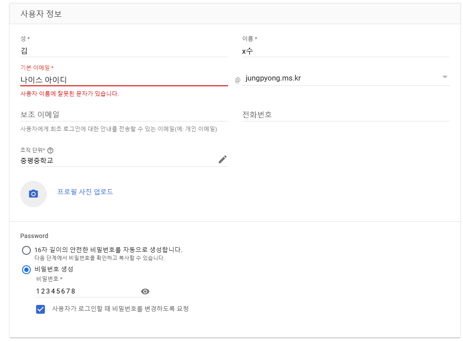Select the auto-generate 16-character password radio
This screenshot has width=463, height=341.
point(26,250)
